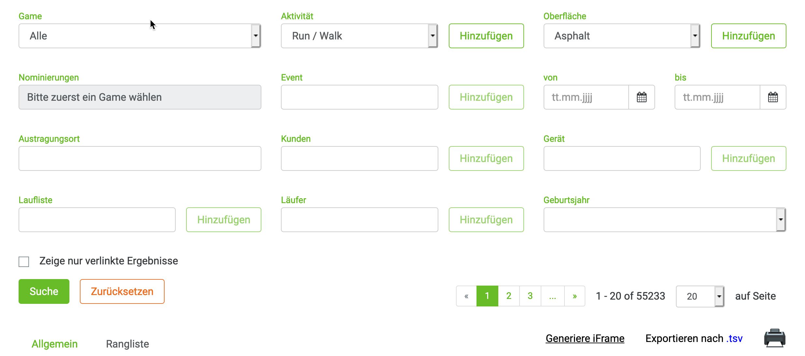Focus the Austragungsort input field
Image resolution: width=805 pixels, height=356 pixels.
139,158
